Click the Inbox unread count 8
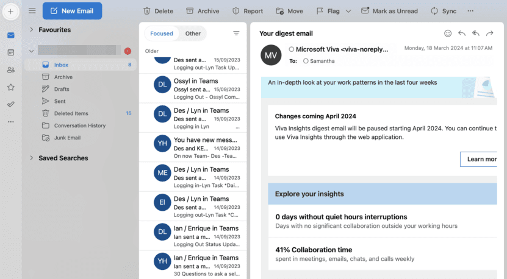The image size is (507, 279). click(x=130, y=65)
